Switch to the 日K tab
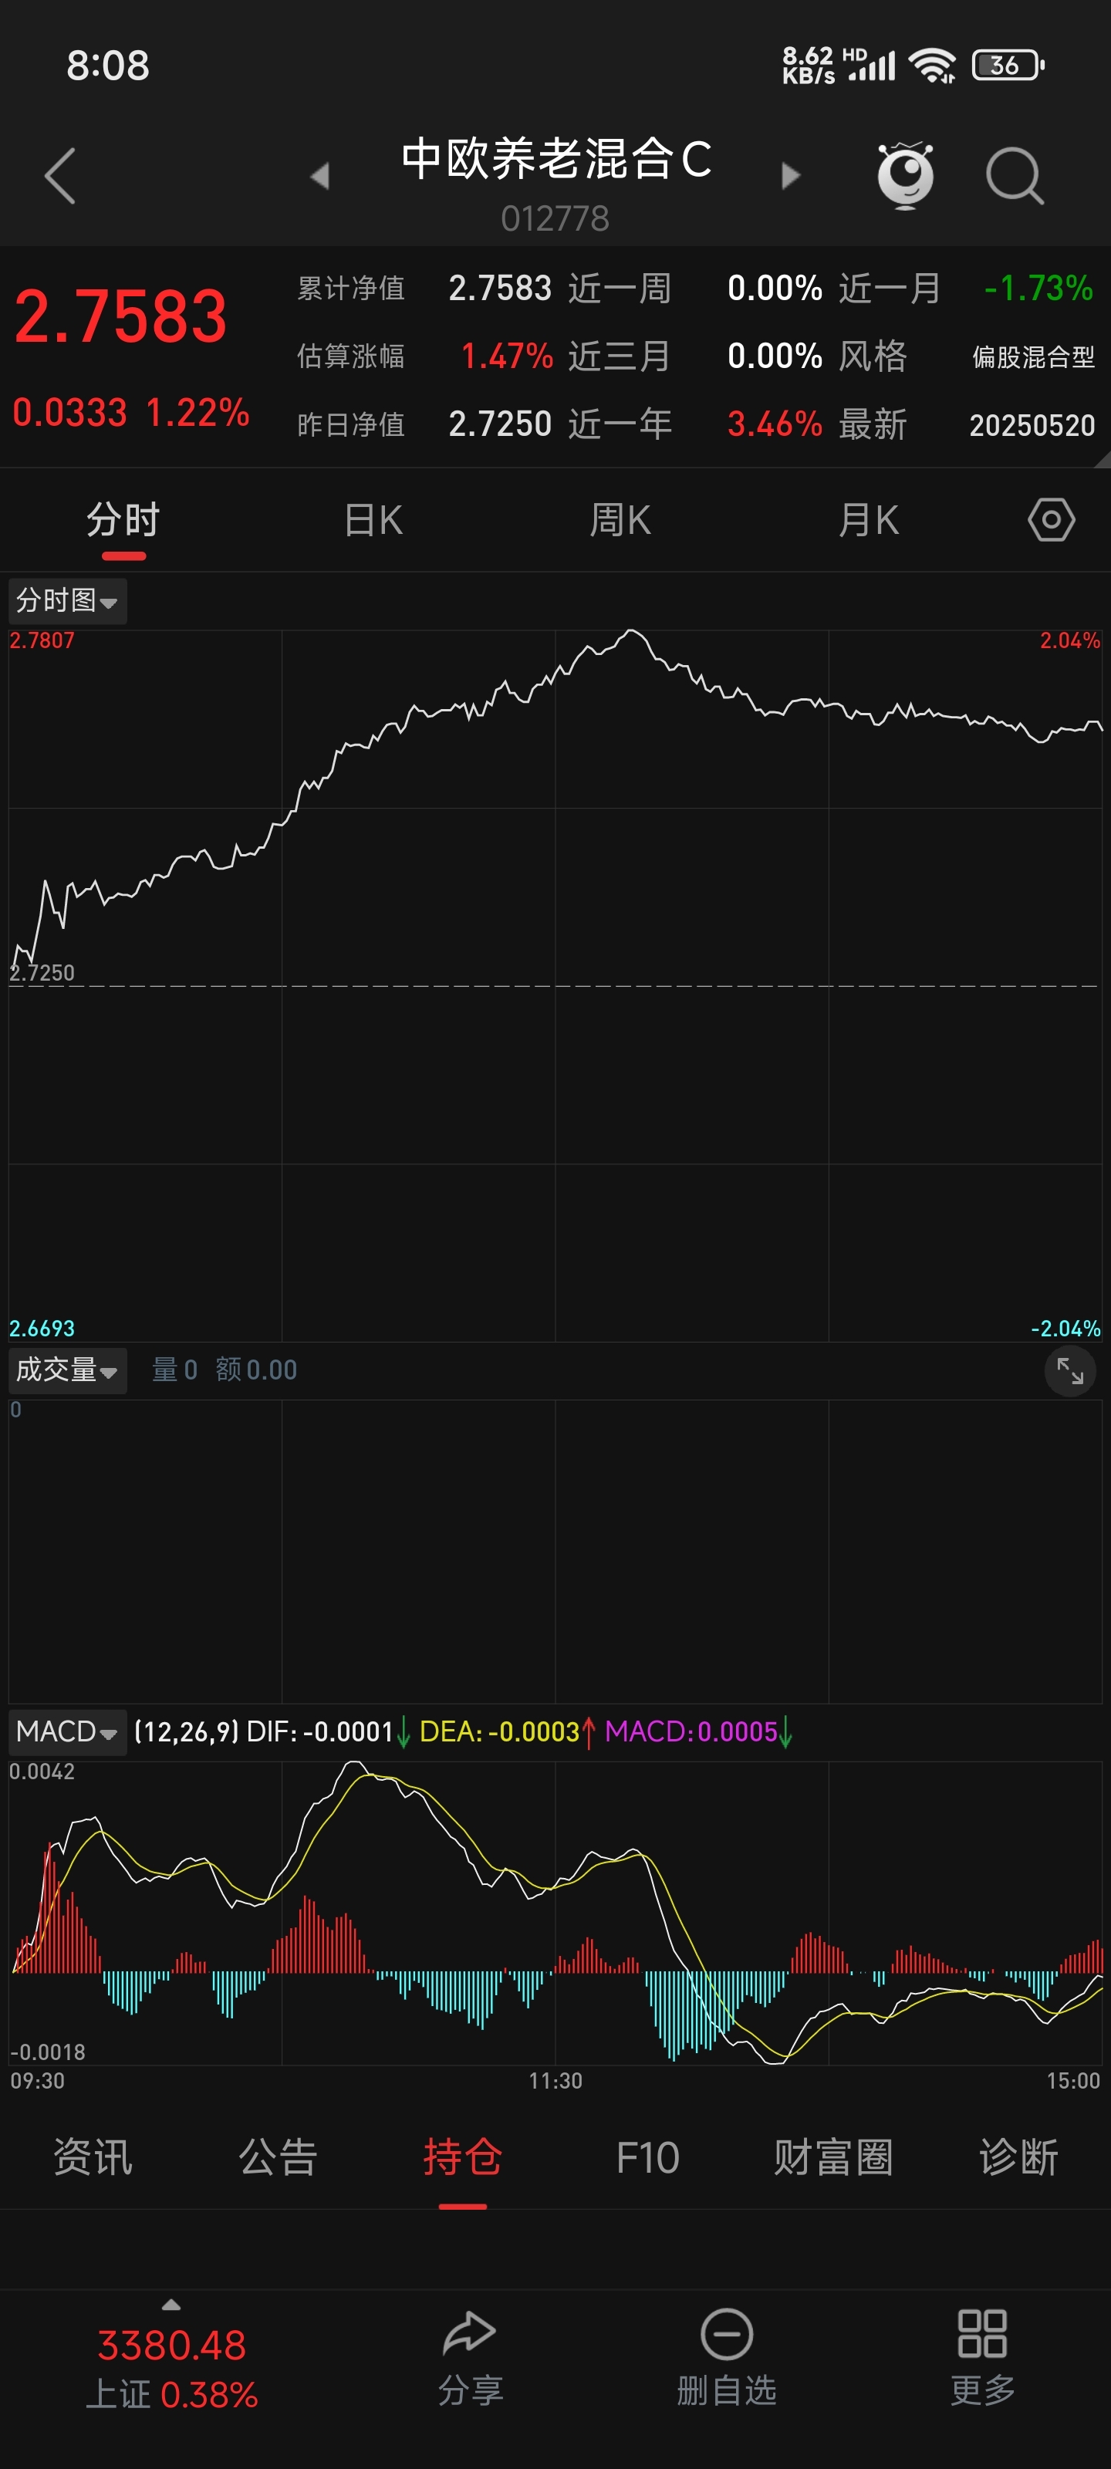This screenshot has width=1111, height=2469. point(373,521)
